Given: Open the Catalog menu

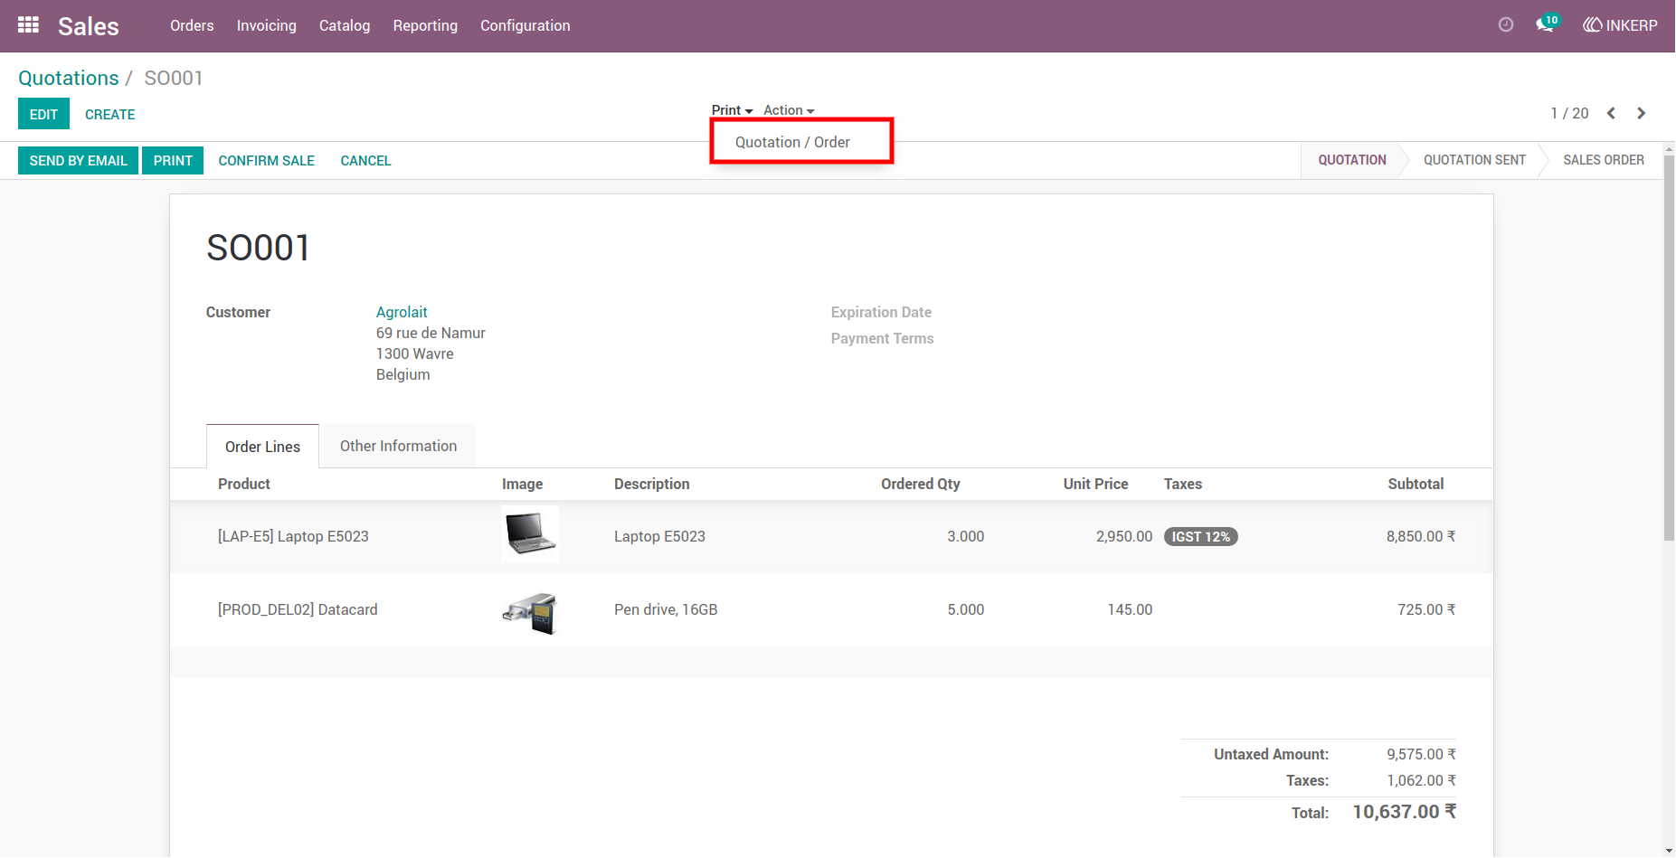Looking at the screenshot, I should [x=345, y=25].
